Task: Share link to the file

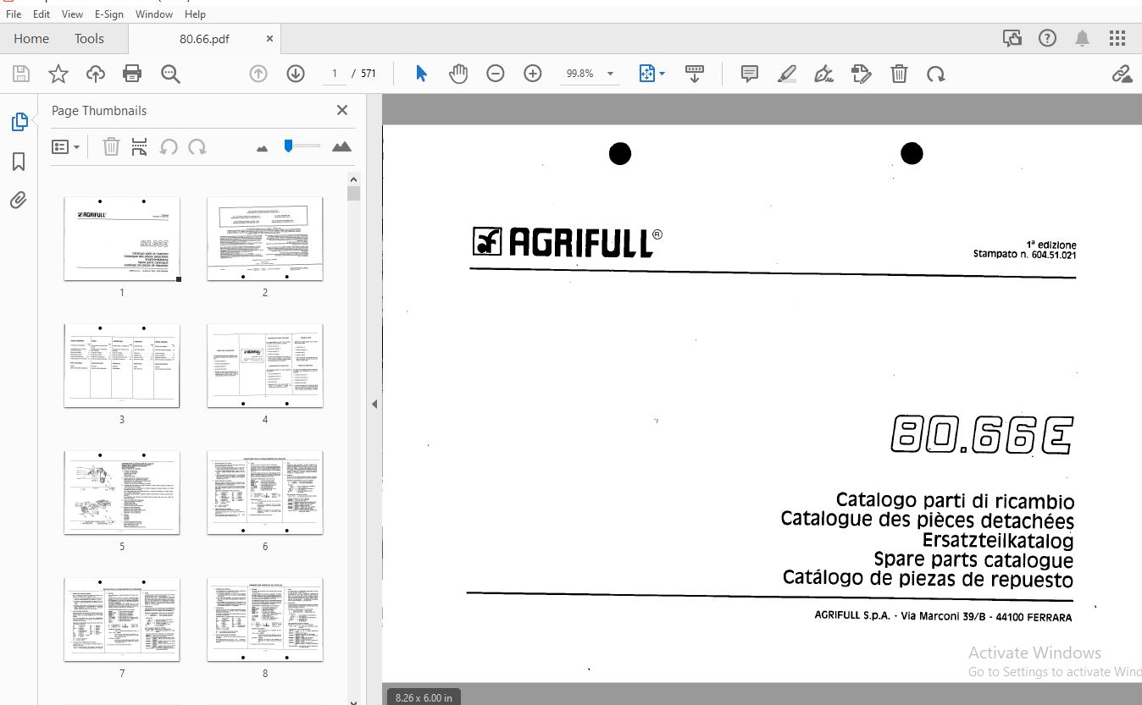Action: pos(1123,74)
